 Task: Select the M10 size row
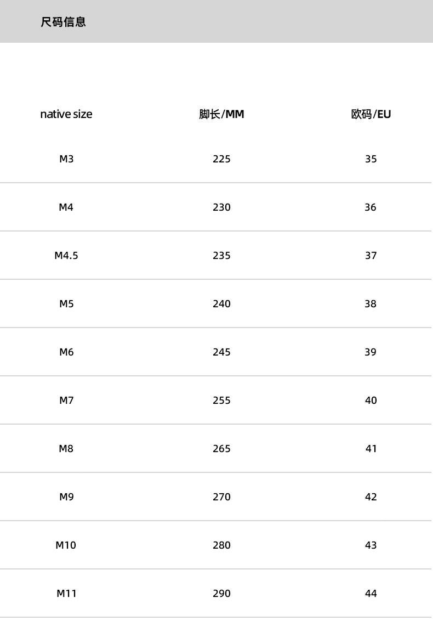66,545
